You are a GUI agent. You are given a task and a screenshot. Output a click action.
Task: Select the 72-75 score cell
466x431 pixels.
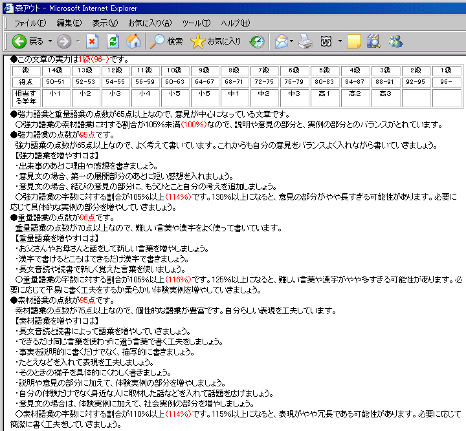(264, 82)
